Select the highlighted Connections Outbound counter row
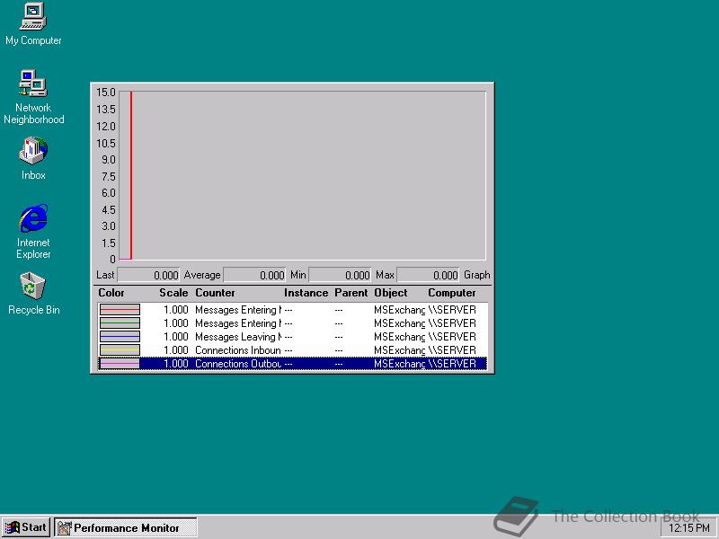 pos(293,364)
